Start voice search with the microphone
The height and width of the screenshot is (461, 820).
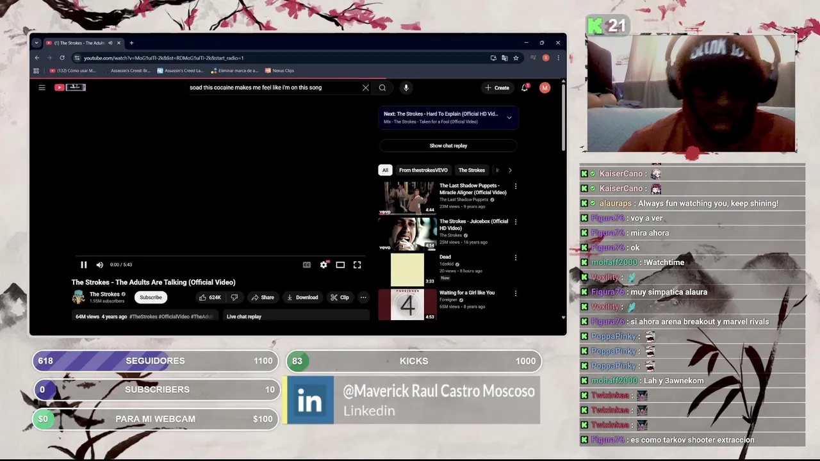click(x=406, y=88)
